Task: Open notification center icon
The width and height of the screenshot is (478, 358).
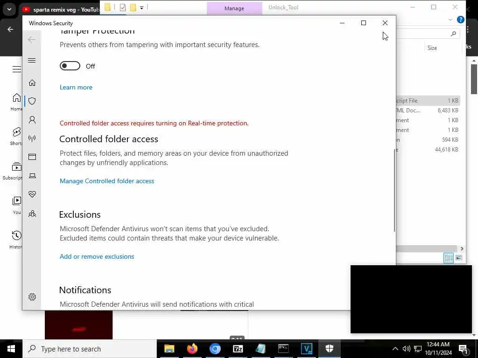Action: point(463,349)
